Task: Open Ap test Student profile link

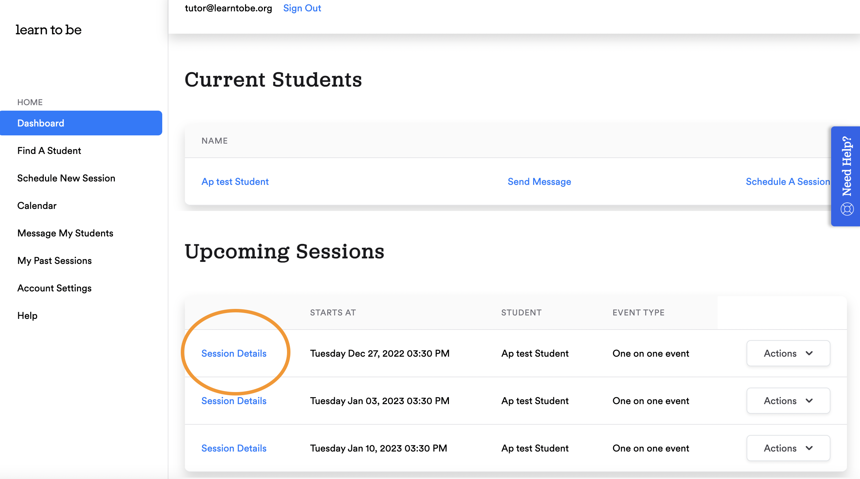Action: [x=235, y=181]
